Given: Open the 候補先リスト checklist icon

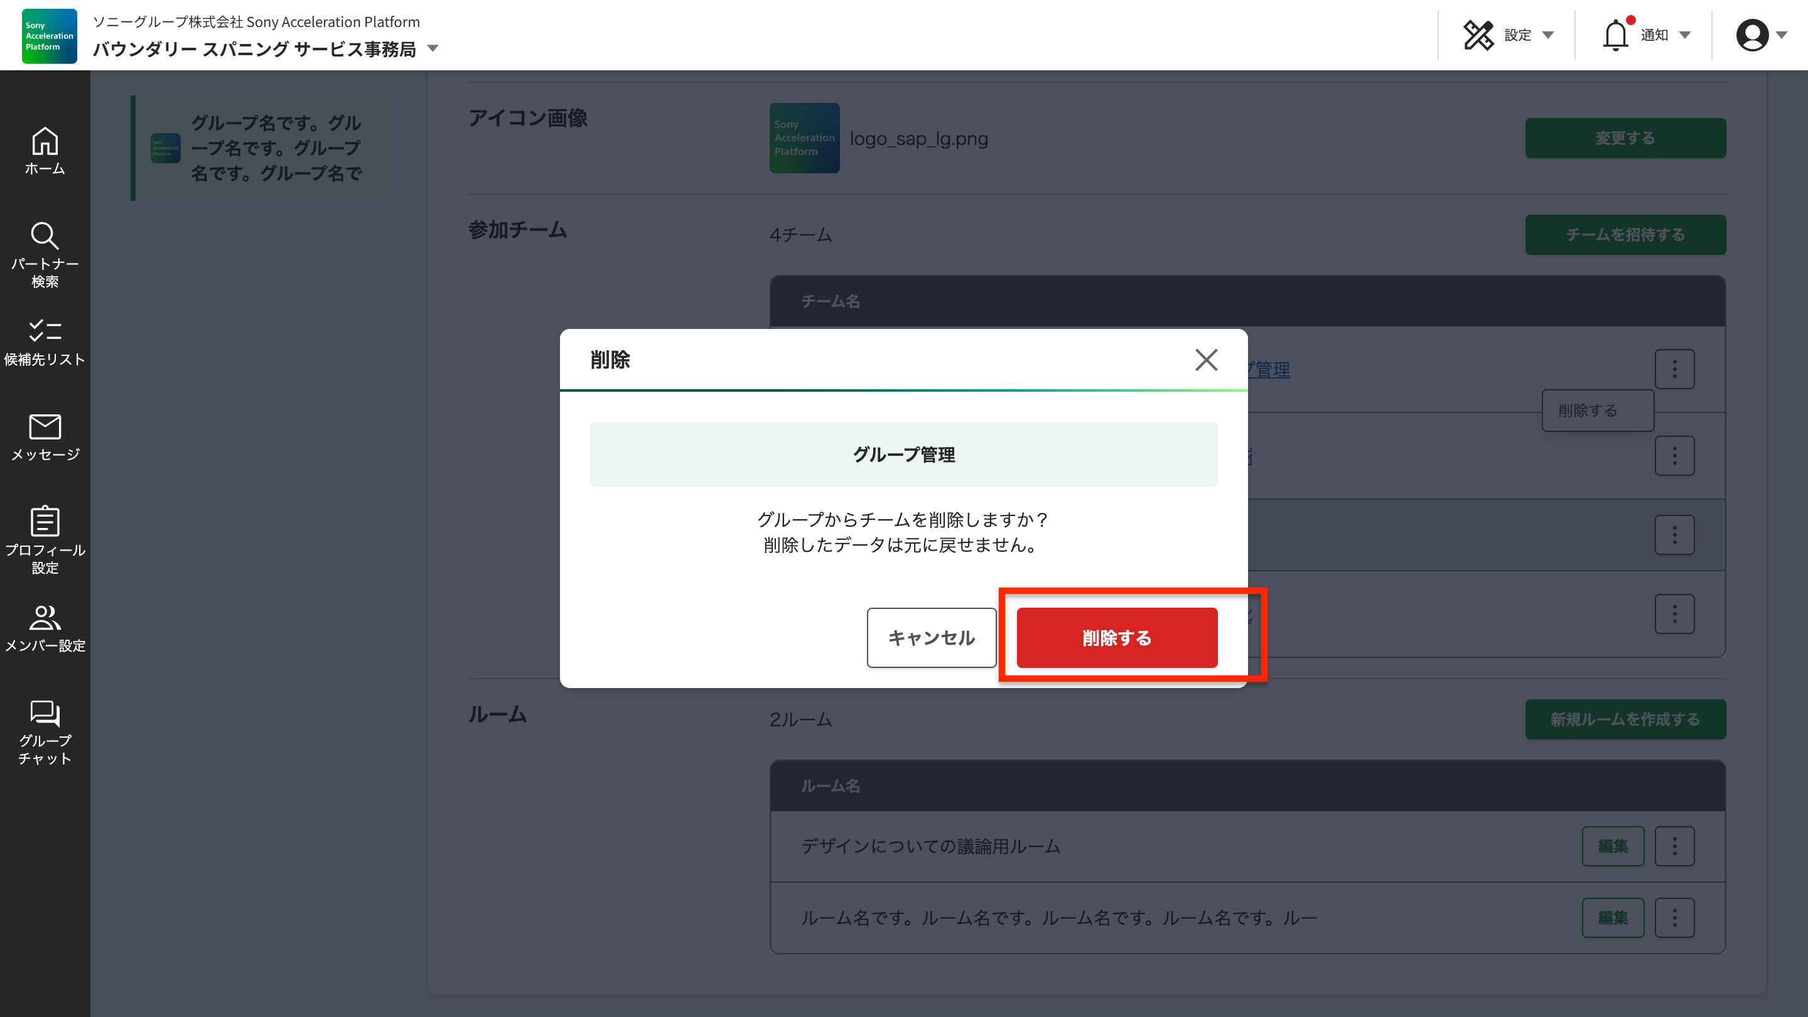Looking at the screenshot, I should 45,331.
